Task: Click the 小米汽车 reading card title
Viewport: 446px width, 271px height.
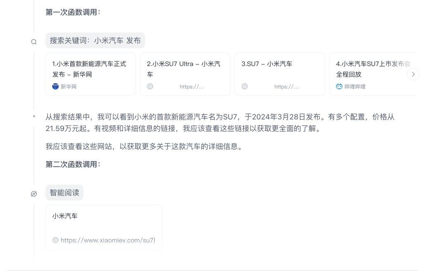Action: (x=65, y=216)
